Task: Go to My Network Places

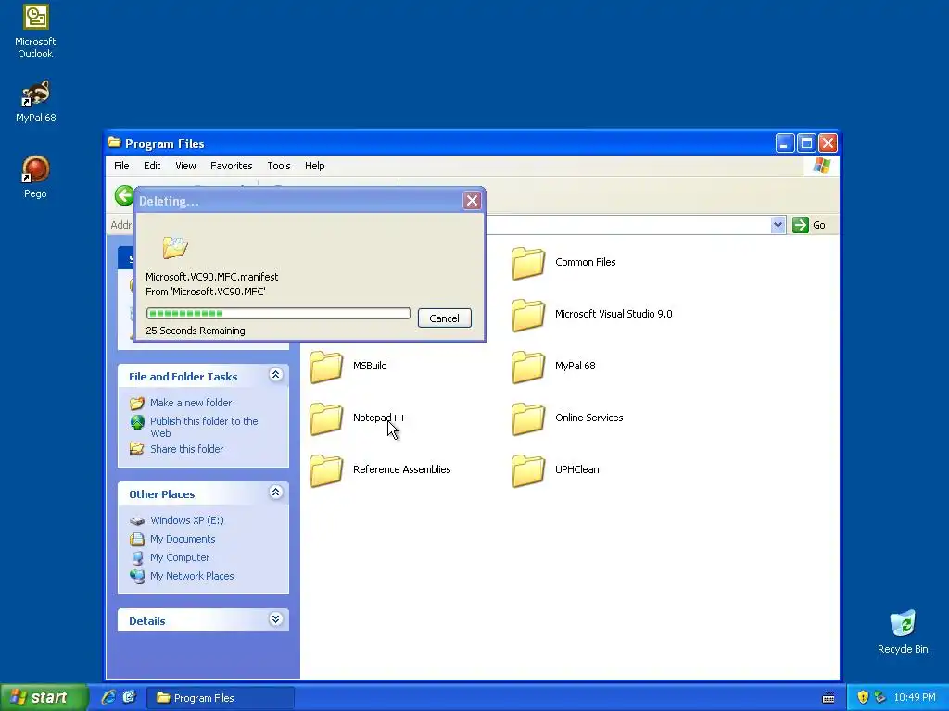Action: pyautogui.click(x=191, y=576)
